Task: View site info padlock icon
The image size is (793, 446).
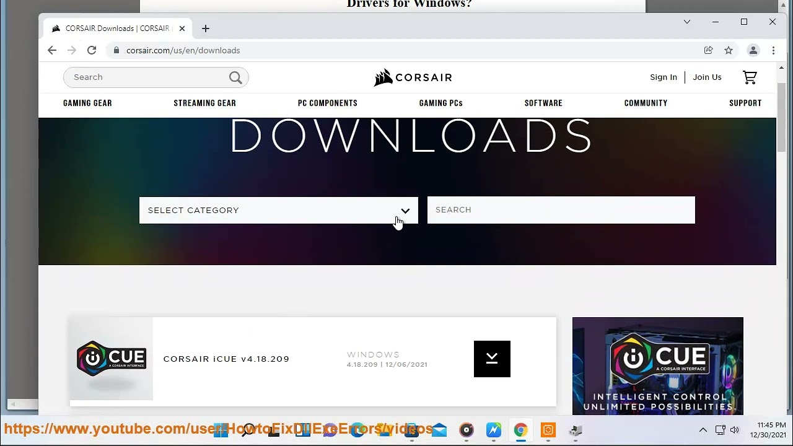Action: click(116, 50)
